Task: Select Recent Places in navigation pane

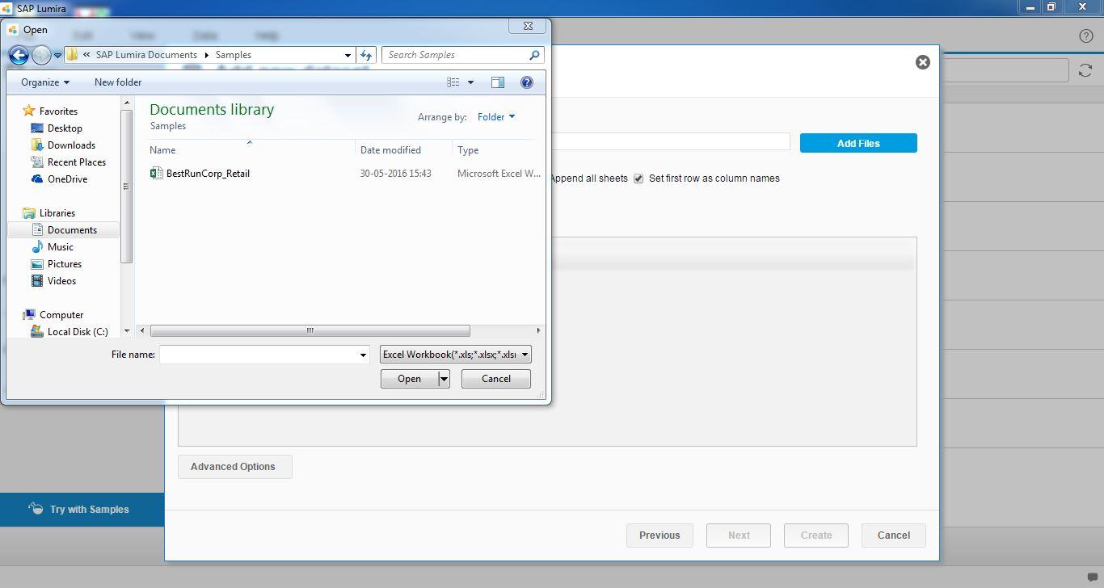Action: coord(76,162)
